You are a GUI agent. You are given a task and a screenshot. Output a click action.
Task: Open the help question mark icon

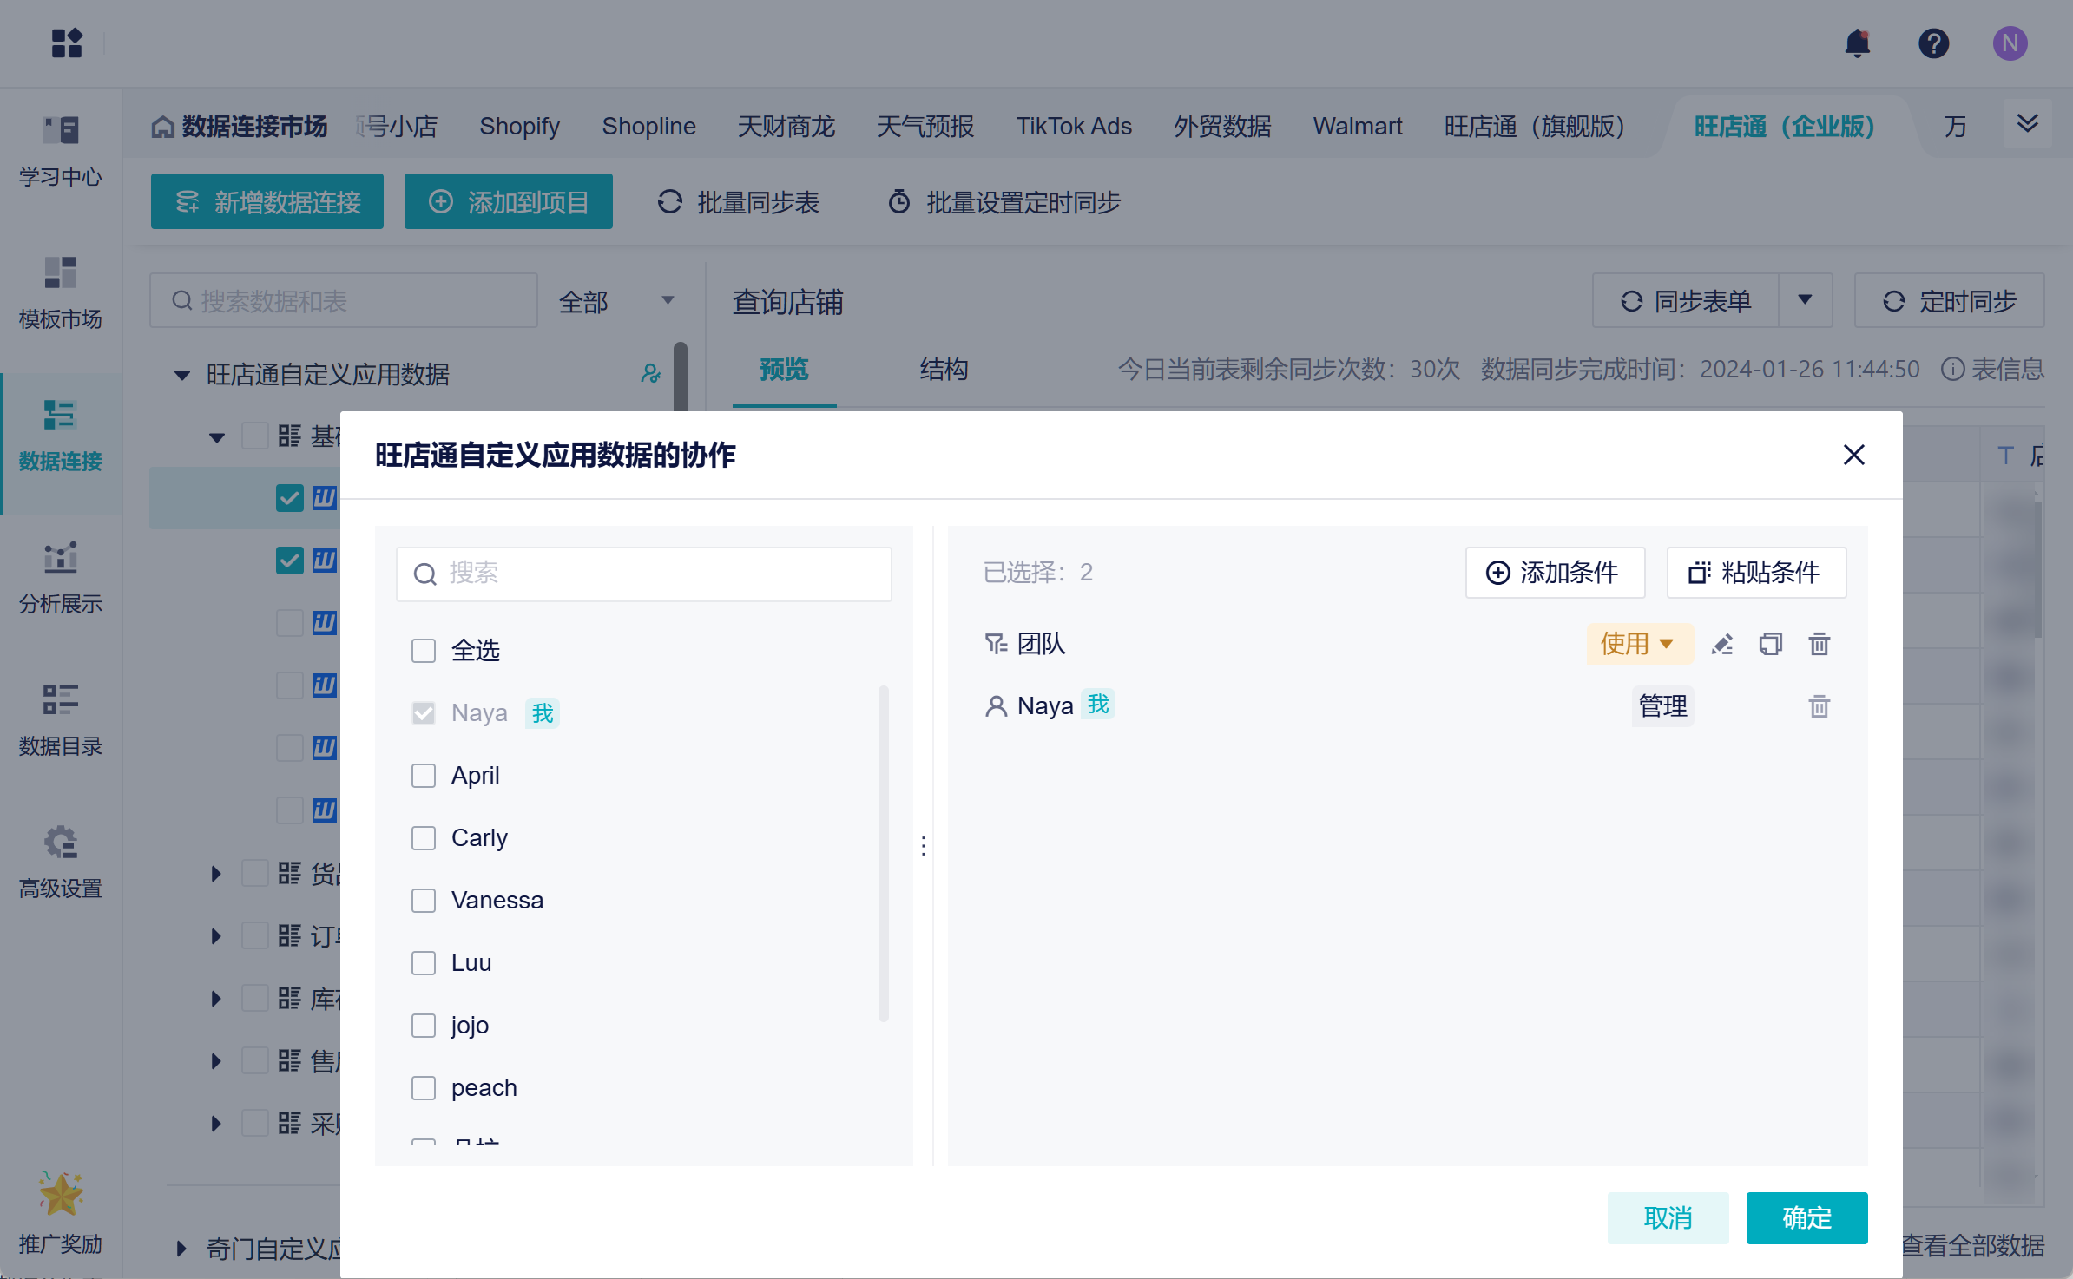coord(1933,43)
